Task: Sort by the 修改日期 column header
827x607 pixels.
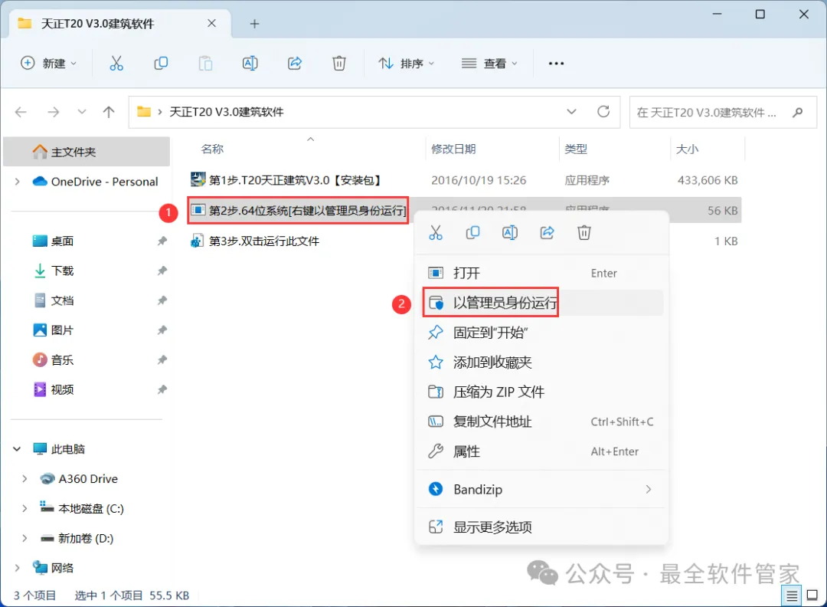Action: pyautogui.click(x=453, y=149)
